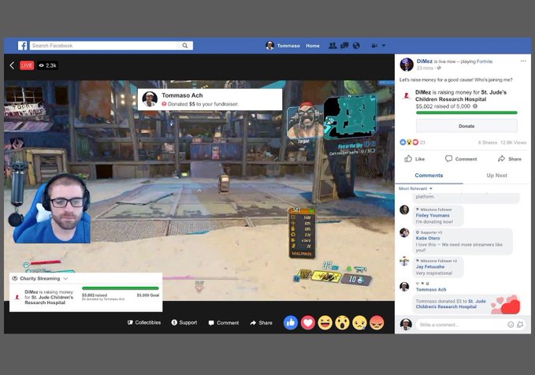Like the post in sidebar
Screen dimensions: 535x375
click(414, 158)
